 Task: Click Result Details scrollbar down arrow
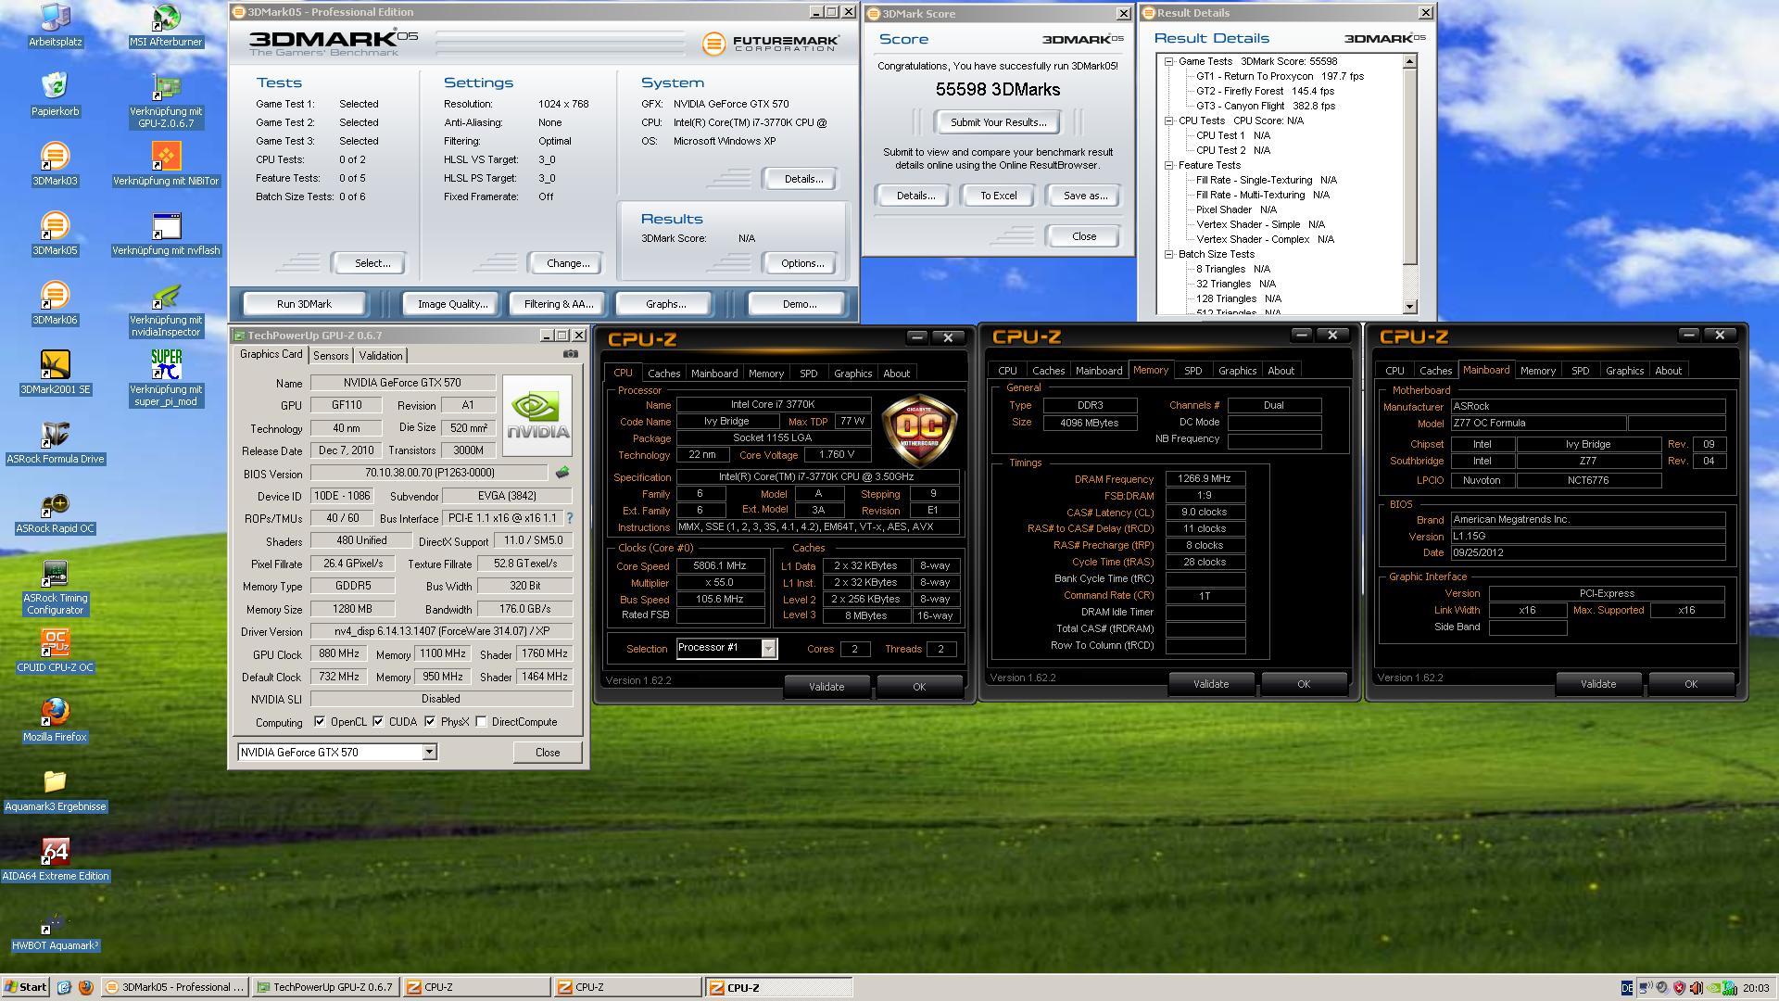coord(1410,306)
